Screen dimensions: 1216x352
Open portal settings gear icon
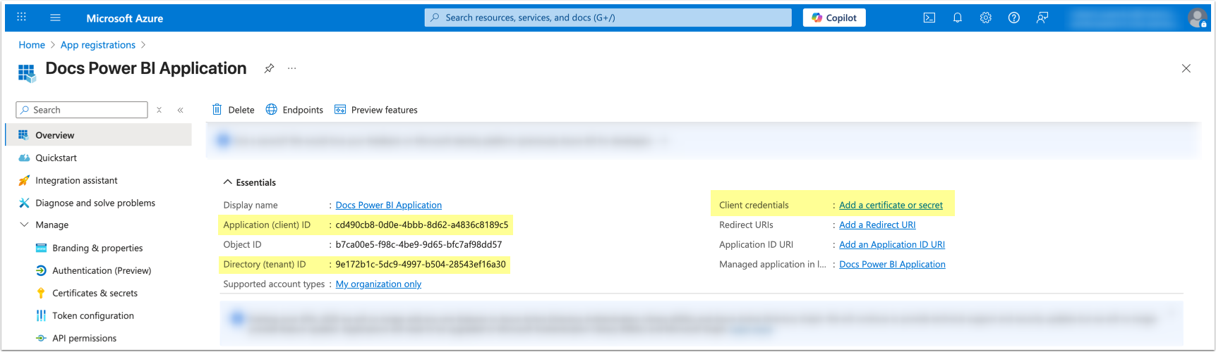(986, 18)
